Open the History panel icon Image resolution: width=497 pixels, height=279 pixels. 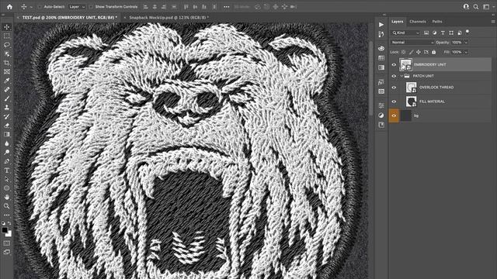click(381, 34)
